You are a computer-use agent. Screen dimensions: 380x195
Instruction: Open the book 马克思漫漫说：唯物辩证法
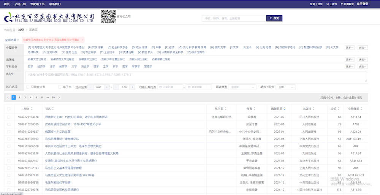pos(62,139)
